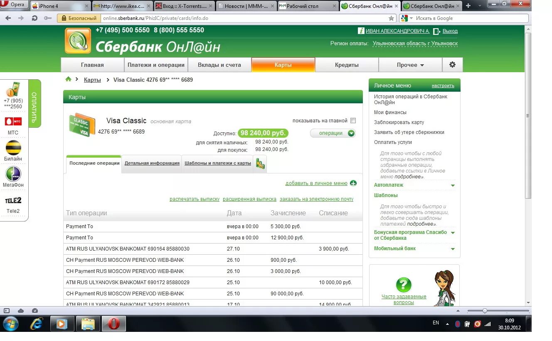Expand Бонусная программа Спасибо section
The width and height of the screenshot is (552, 341).
pos(453,233)
